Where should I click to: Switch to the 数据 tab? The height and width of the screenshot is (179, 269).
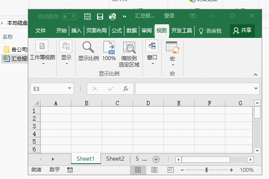[132, 31]
